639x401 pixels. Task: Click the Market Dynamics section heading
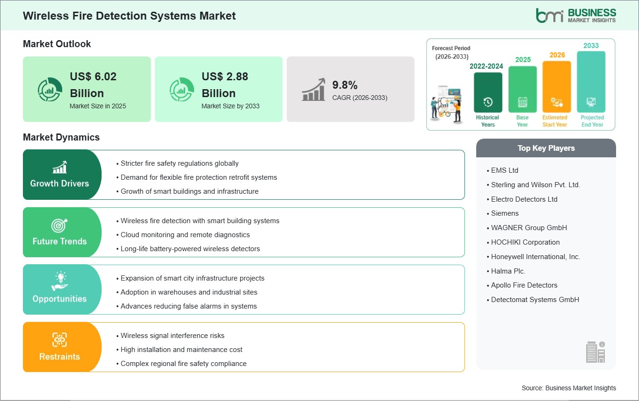[61, 137]
